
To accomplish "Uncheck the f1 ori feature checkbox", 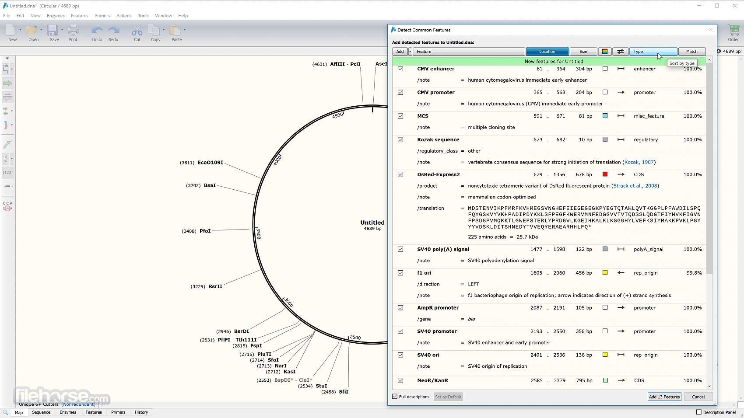I will tap(400, 273).
